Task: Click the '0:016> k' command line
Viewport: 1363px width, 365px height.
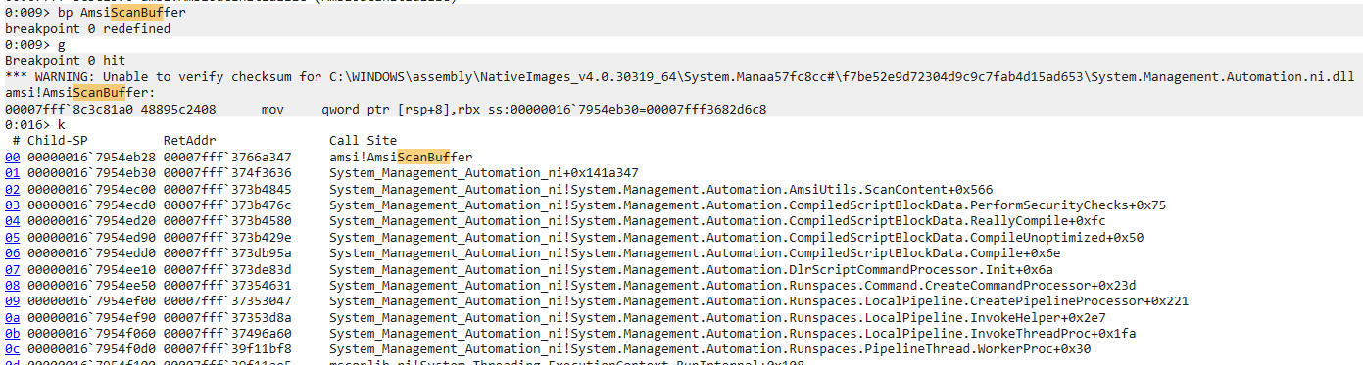Action: 35,125
